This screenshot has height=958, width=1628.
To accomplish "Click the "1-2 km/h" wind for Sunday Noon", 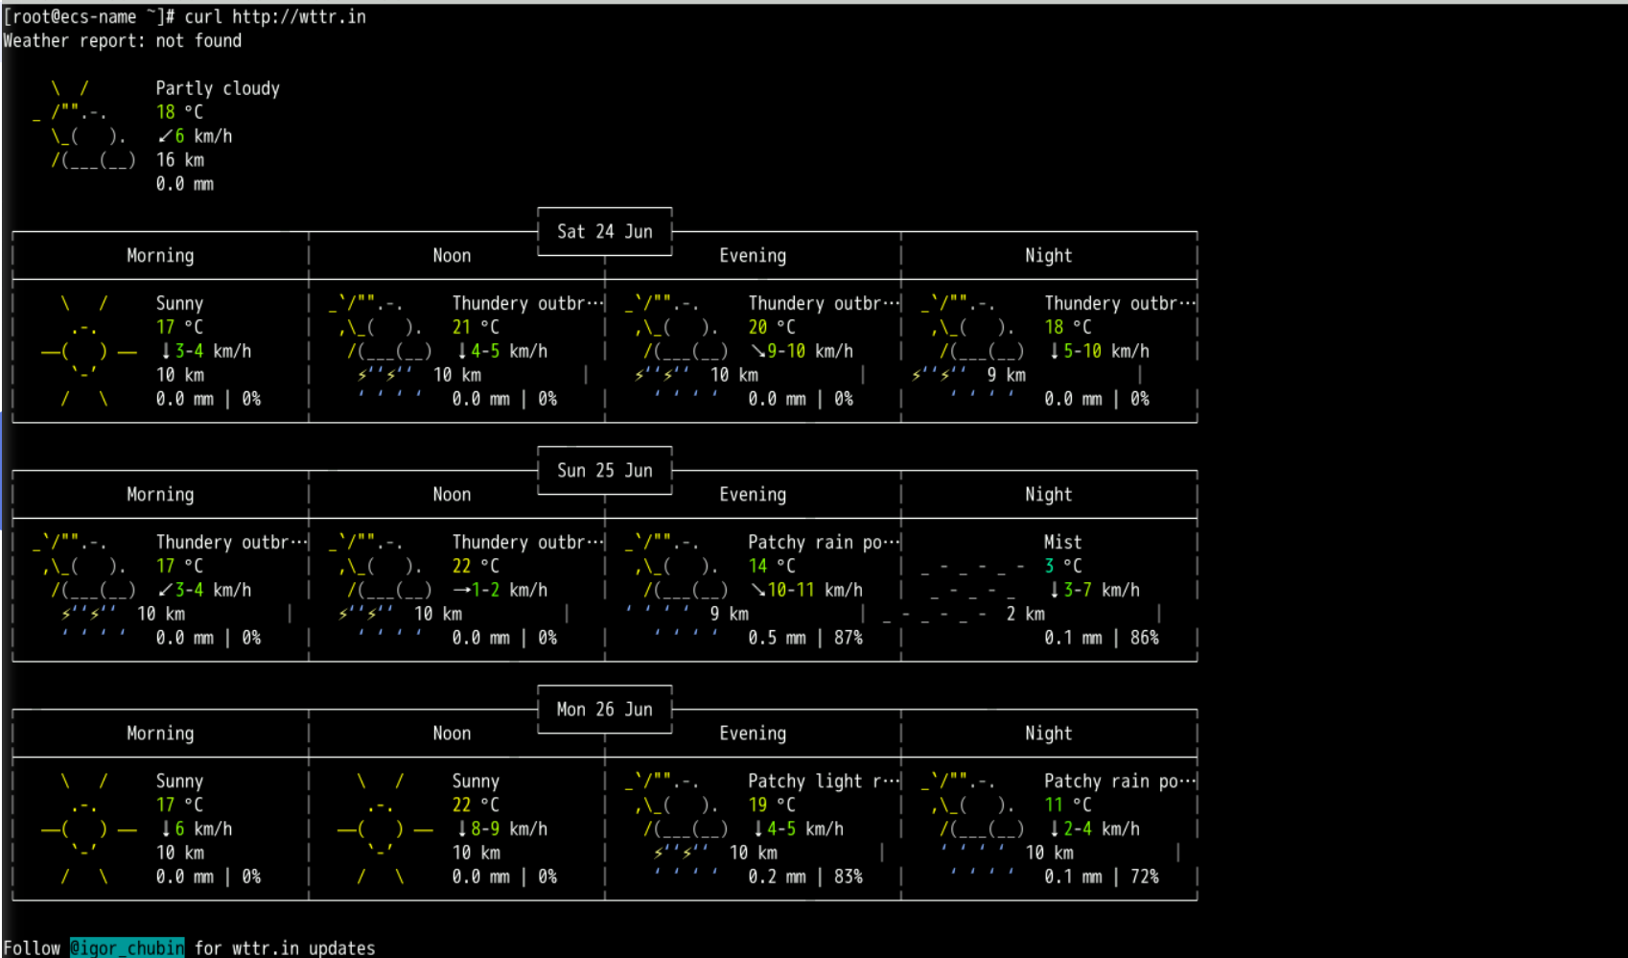I will [500, 590].
